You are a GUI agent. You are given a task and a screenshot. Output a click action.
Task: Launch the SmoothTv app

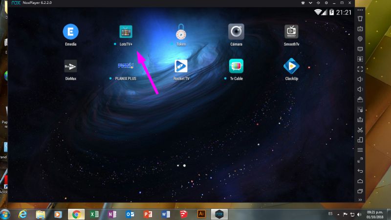tap(291, 32)
